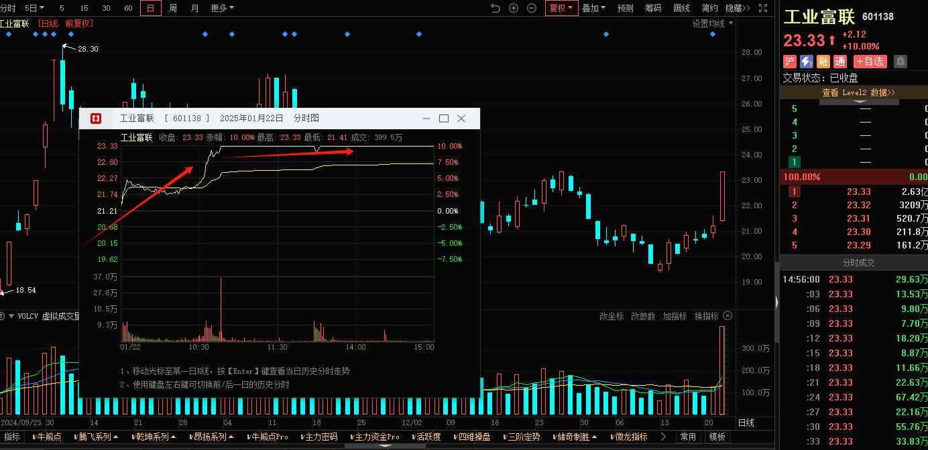Click the red logo icon in 分时图 popup

[x=96, y=119]
